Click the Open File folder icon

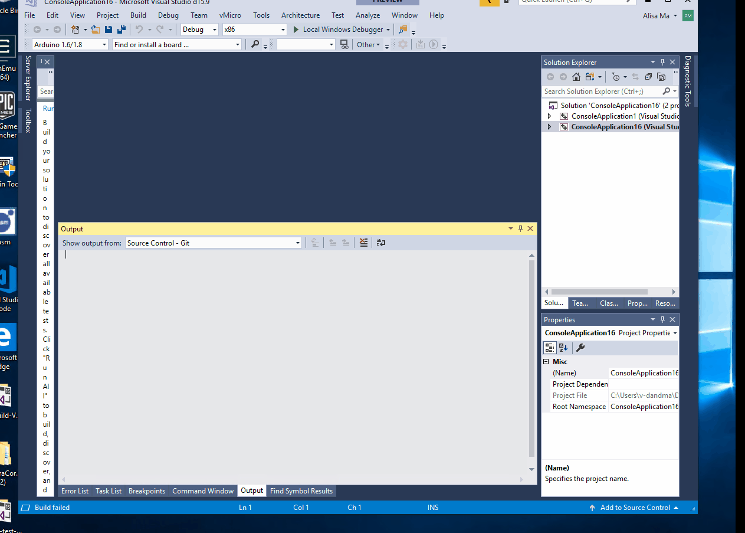click(x=96, y=30)
